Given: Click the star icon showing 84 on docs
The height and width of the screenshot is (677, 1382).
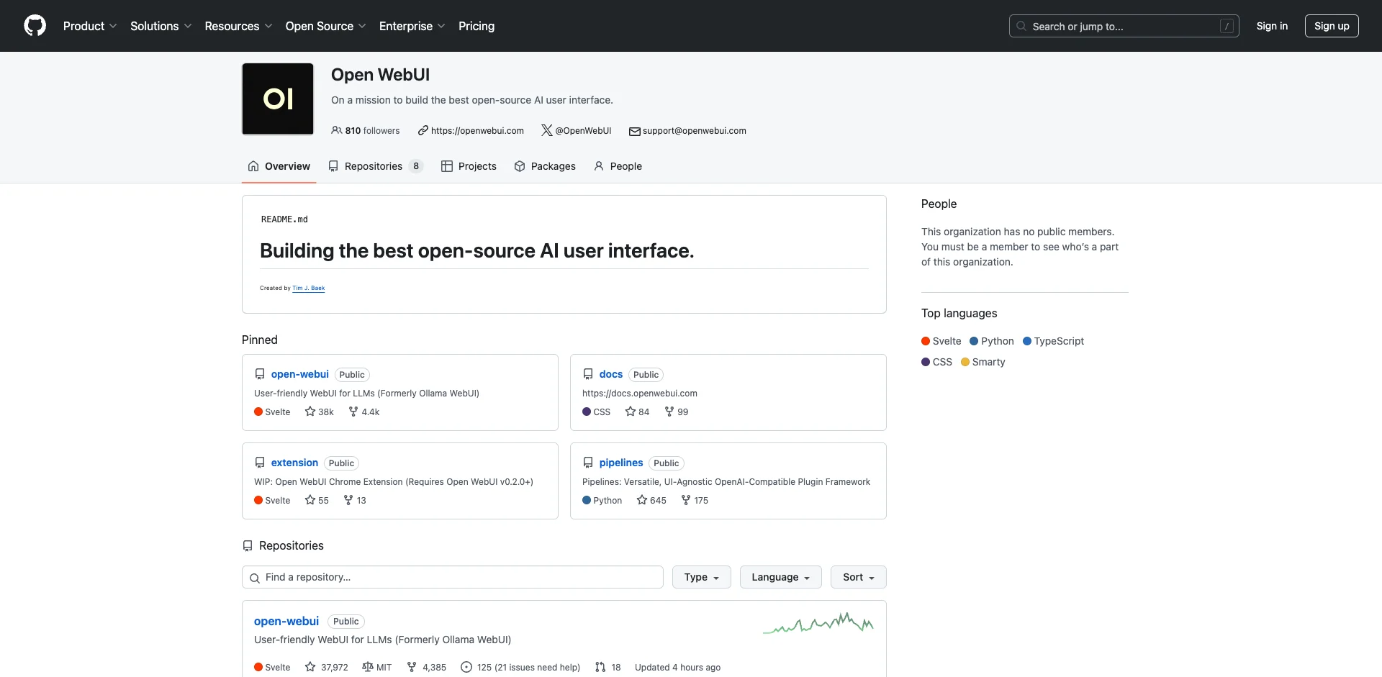Looking at the screenshot, I should [631, 412].
